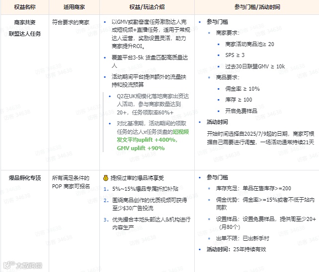Select the 适用商家 column header
This screenshot has width=319, height=272.
74,7
